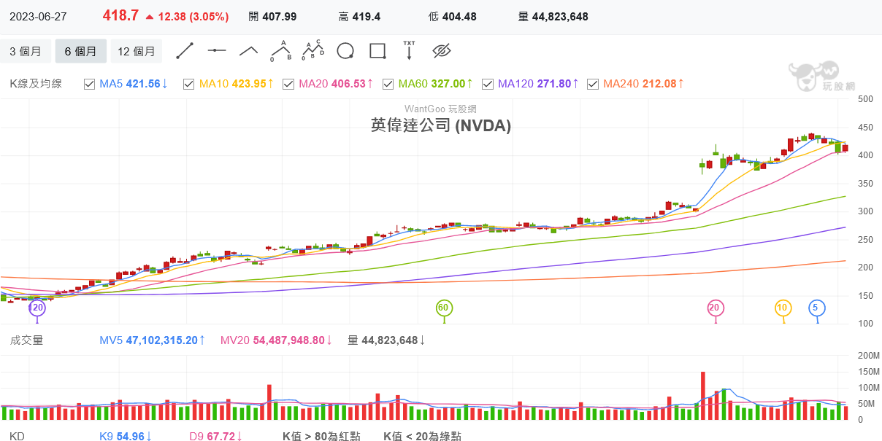This screenshot has width=882, height=441.
Task: Select the circle drawing tool
Action: (345, 50)
